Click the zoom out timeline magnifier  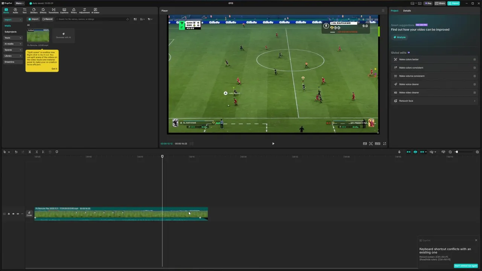click(450, 152)
